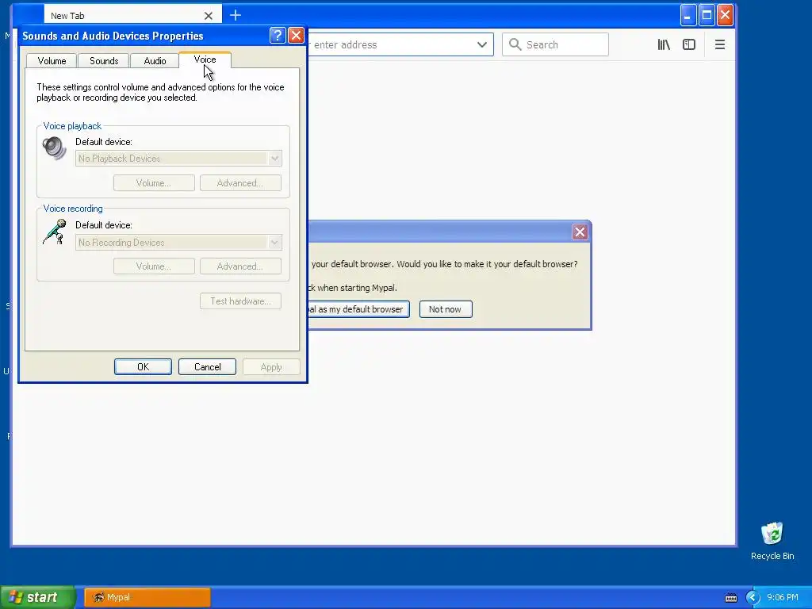Viewport: 812px width, 609px height.
Task: Click the voice playback speaker icon
Action: pyautogui.click(x=55, y=148)
